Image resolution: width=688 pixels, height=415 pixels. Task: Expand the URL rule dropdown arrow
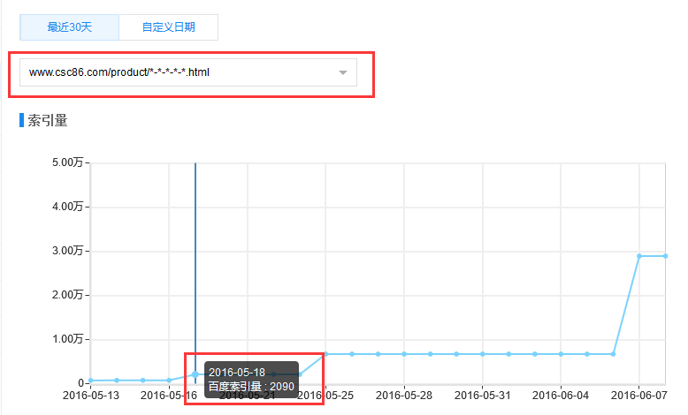pos(343,72)
